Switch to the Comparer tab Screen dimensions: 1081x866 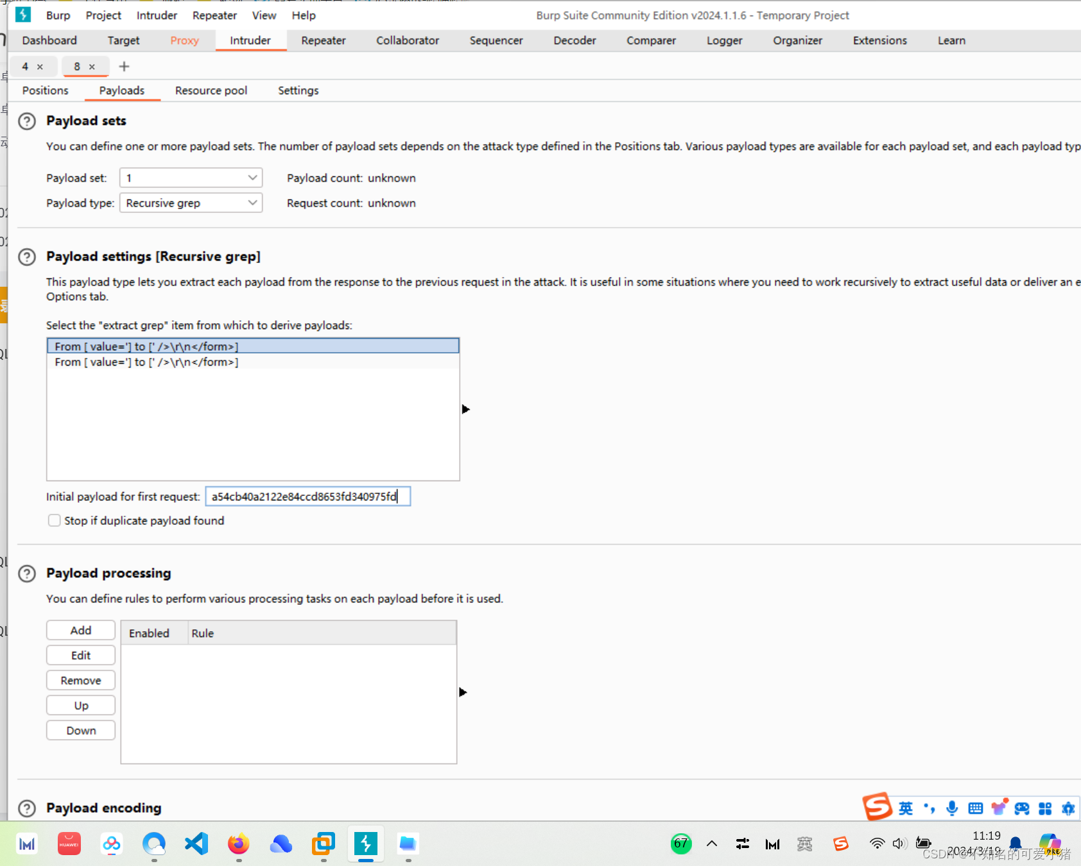pyautogui.click(x=651, y=40)
